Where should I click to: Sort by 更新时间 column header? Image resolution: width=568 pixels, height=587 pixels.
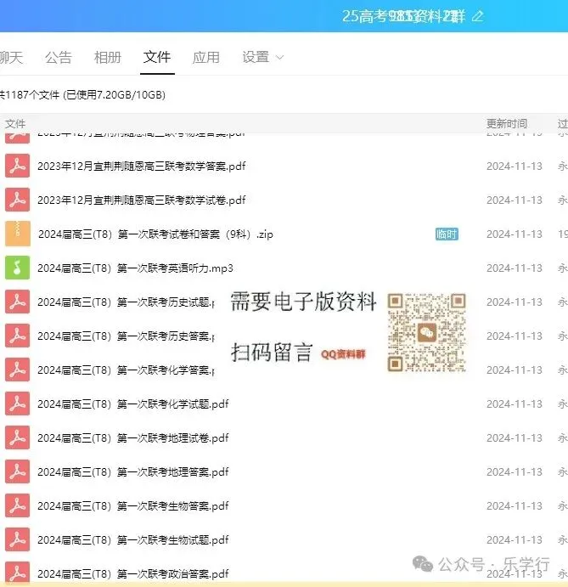click(x=507, y=123)
